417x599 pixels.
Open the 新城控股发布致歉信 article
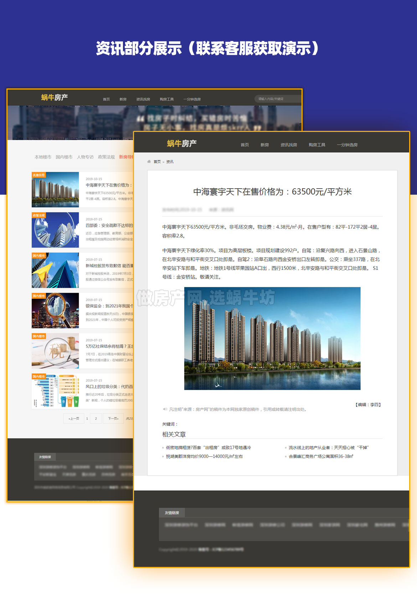click(109, 266)
